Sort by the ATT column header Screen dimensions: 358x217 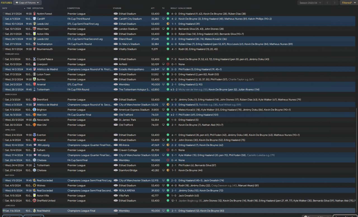153,8
